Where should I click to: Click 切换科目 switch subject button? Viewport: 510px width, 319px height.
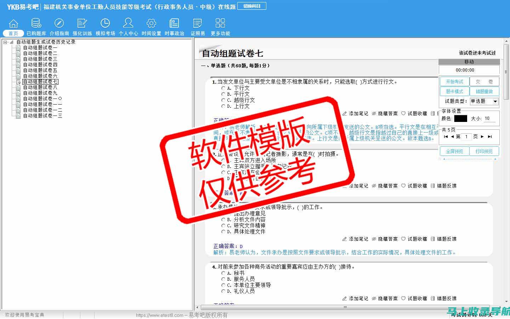(252, 6)
